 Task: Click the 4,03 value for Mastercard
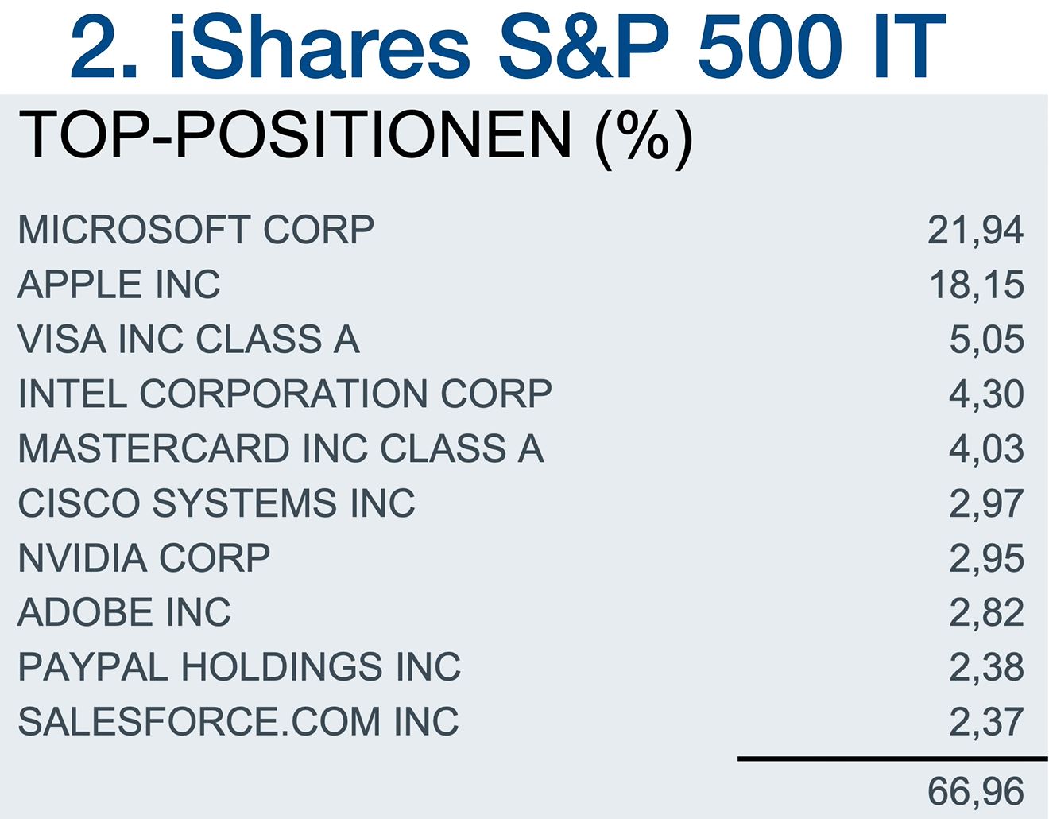click(986, 448)
